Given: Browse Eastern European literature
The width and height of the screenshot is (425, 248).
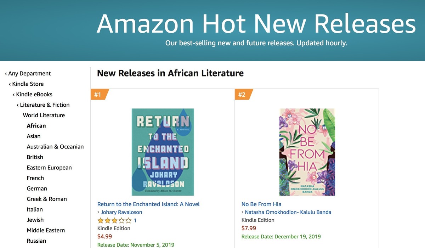Looking at the screenshot, I should (49, 168).
